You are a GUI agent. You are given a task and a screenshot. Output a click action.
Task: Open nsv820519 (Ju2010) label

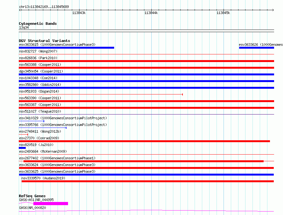[x=36, y=145]
